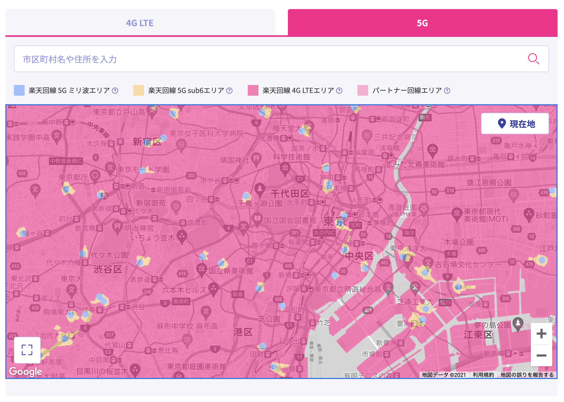Click the 国立新美術館 museum marker
The image size is (564, 402).
tap(202, 270)
